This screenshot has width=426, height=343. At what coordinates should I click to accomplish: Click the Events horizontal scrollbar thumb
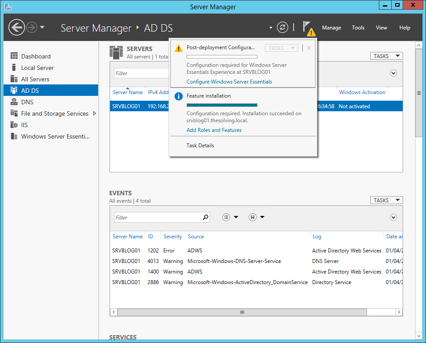[x=242, y=312]
